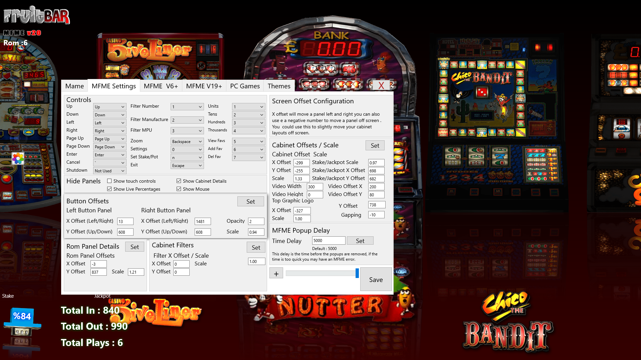Click the Time Delay input field
The height and width of the screenshot is (360, 641).
coord(329,240)
